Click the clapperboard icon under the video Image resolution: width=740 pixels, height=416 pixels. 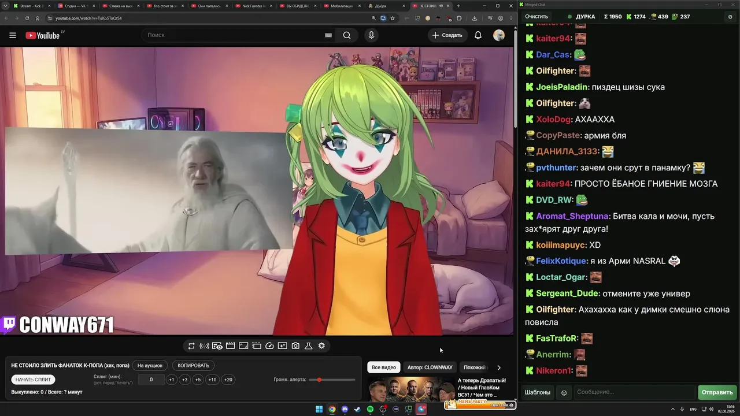[230, 346]
